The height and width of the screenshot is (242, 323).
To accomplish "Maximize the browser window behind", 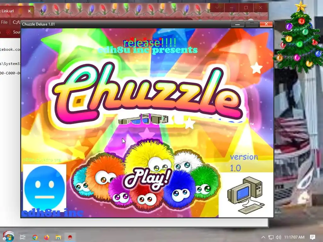I will tap(246, 8).
